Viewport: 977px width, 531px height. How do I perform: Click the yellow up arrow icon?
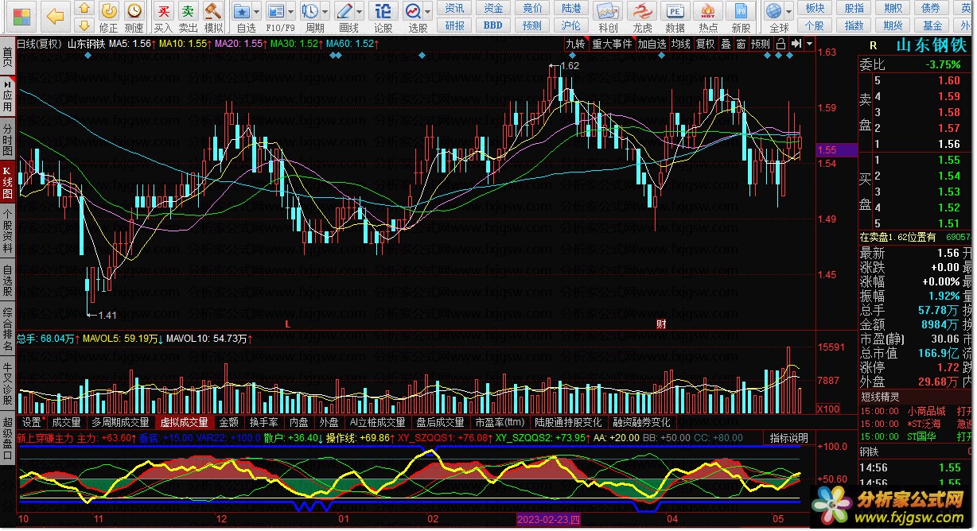click(x=85, y=9)
